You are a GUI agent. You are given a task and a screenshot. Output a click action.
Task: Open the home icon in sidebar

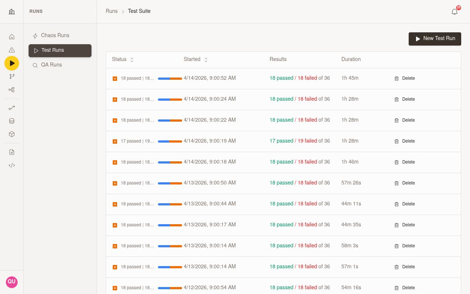click(x=12, y=37)
